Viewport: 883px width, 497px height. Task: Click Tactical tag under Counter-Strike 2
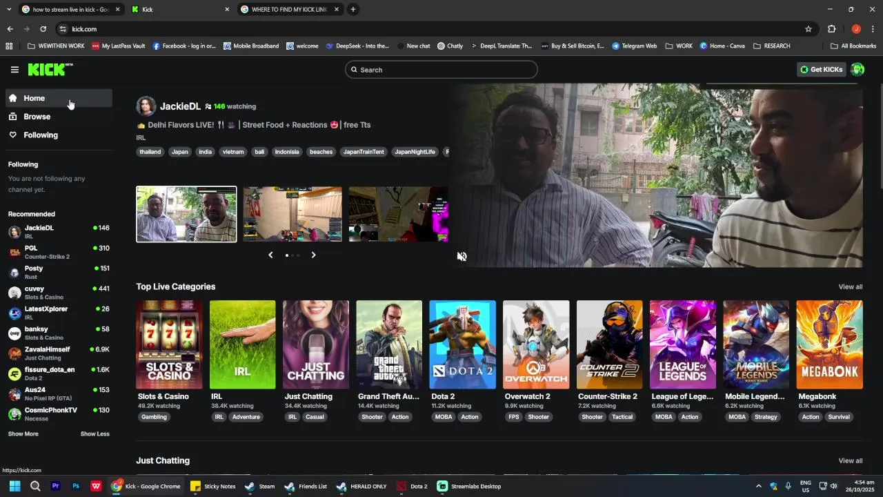tap(622, 417)
